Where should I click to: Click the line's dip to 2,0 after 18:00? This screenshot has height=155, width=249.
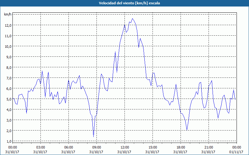tap(187, 130)
